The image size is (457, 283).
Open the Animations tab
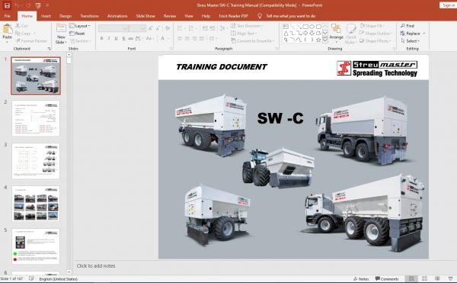(x=117, y=16)
